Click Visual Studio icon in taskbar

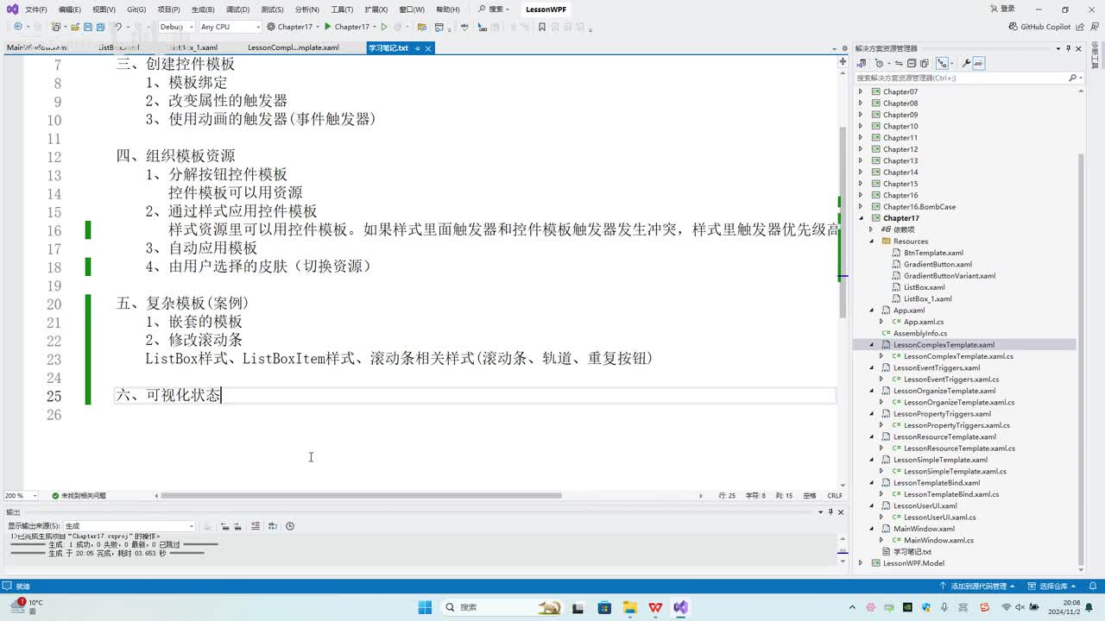681,607
